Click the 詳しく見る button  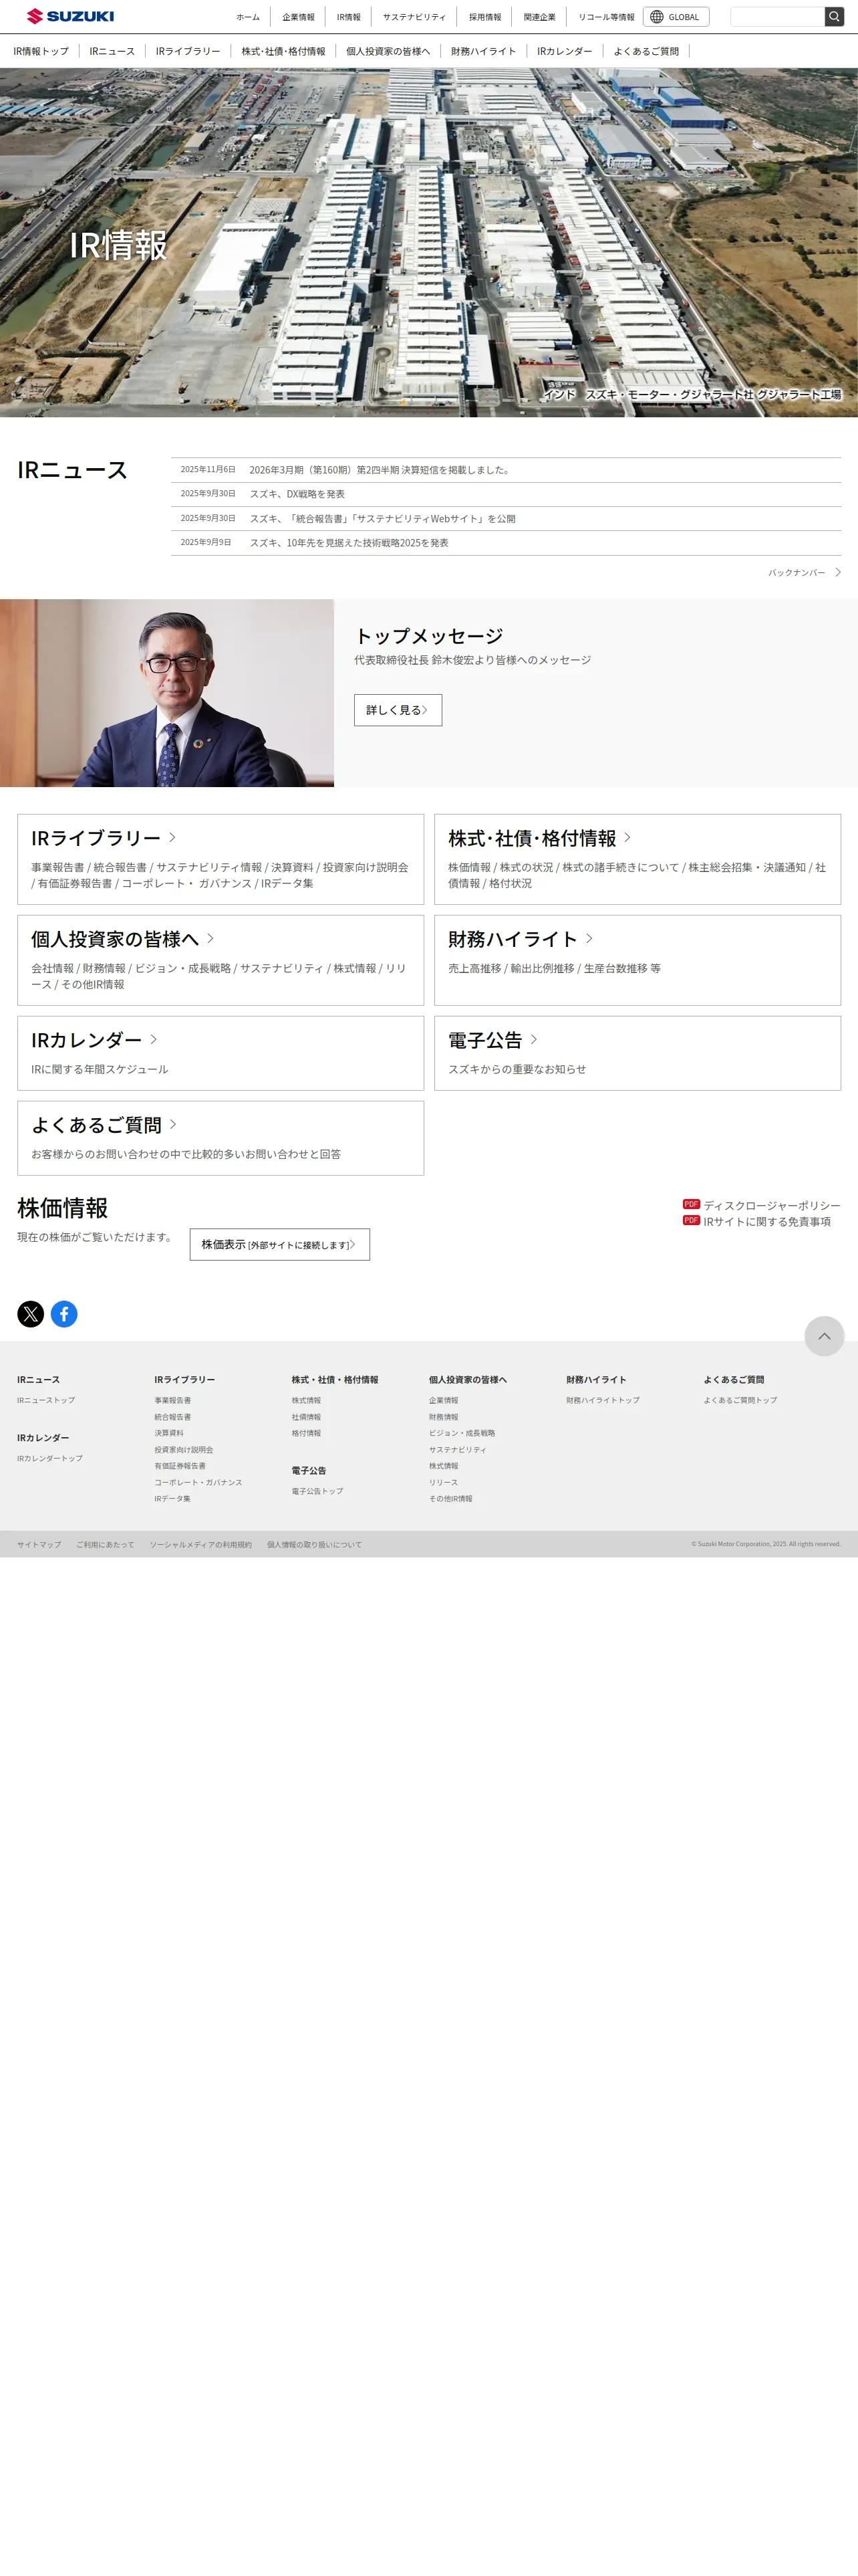(398, 710)
